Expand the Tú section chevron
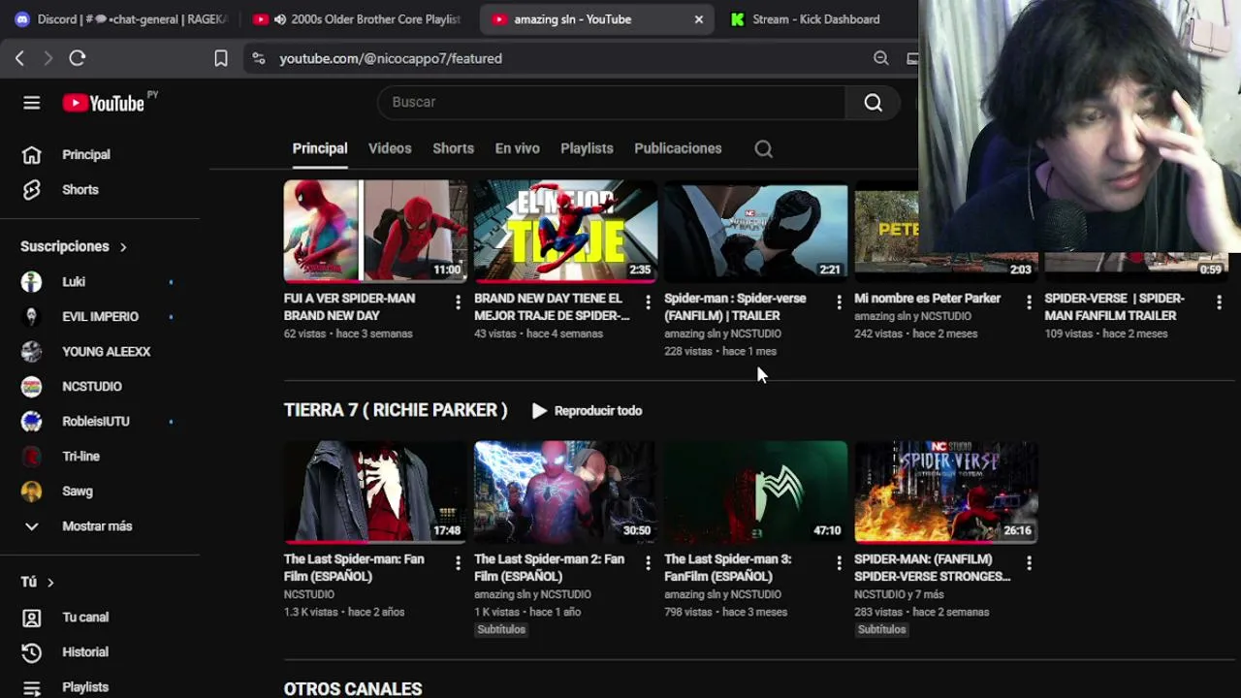 coord(50,583)
